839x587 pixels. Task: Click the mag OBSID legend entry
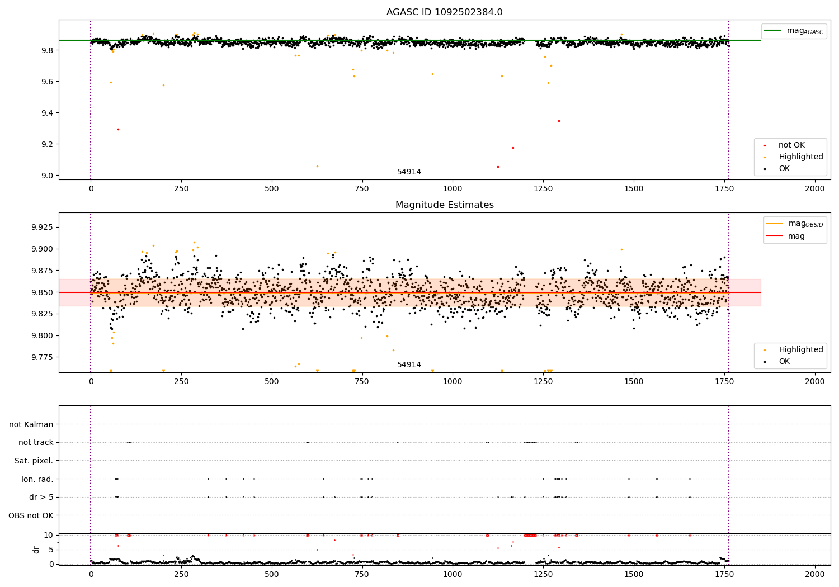point(795,224)
